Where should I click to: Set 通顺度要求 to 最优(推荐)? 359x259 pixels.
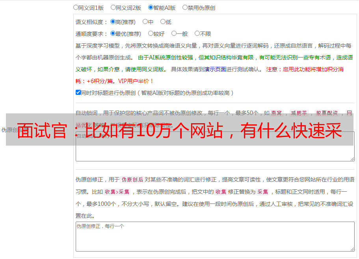113,33
